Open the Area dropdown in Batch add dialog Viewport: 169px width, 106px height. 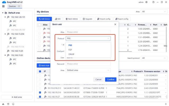coord(88,70)
